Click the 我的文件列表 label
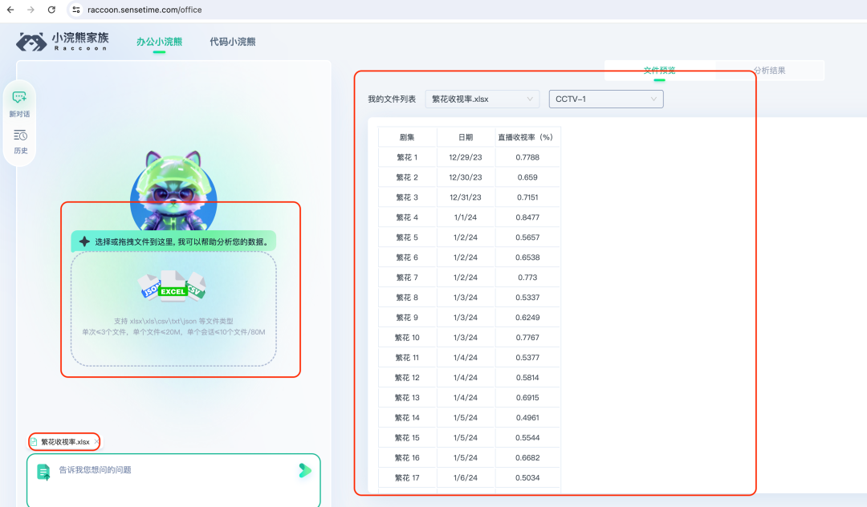The height and width of the screenshot is (507, 867). (x=392, y=99)
